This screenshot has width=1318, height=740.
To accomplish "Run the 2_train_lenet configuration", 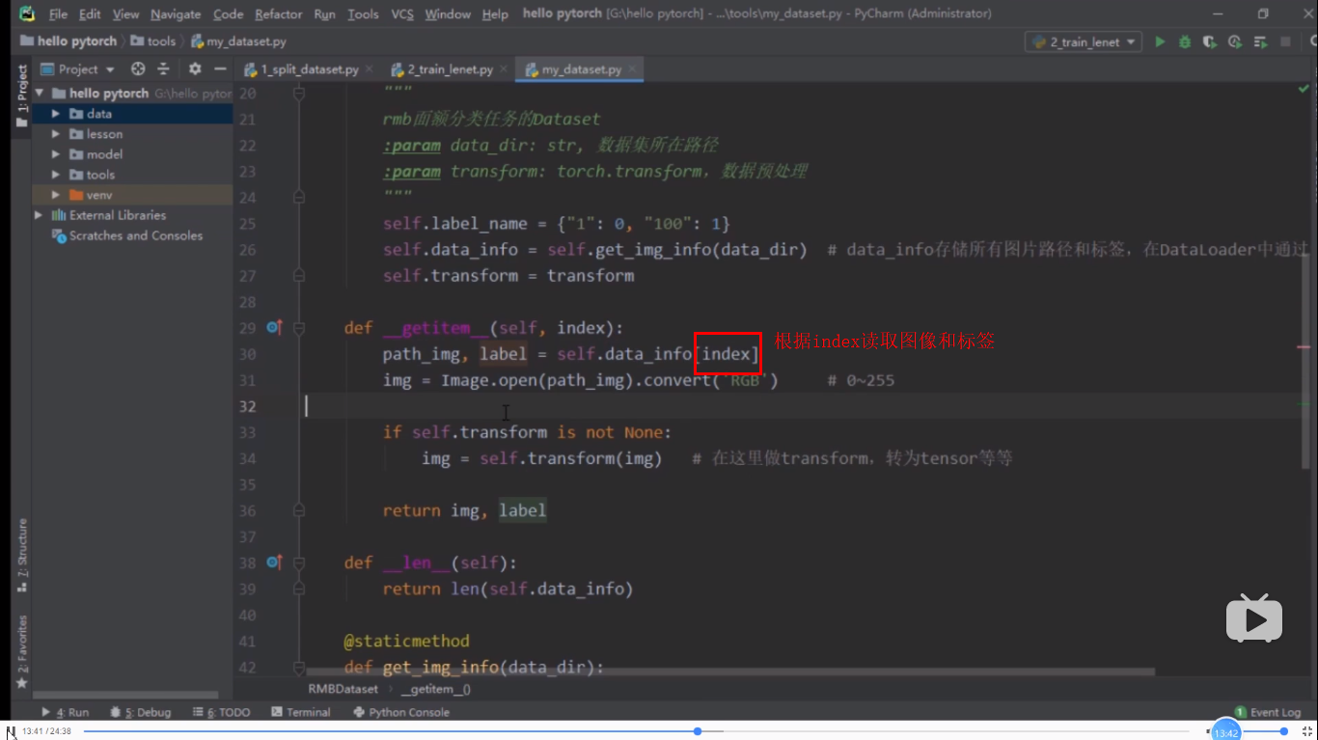I will [x=1161, y=41].
